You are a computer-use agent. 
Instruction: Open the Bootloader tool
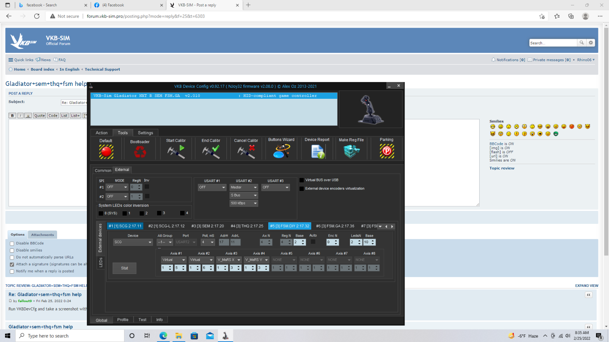tap(140, 152)
